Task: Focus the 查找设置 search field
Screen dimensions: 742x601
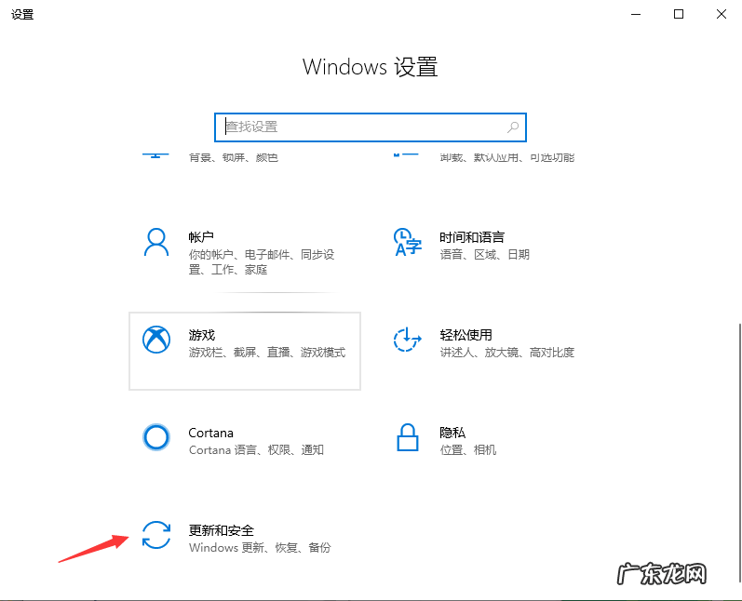Action: (x=370, y=127)
